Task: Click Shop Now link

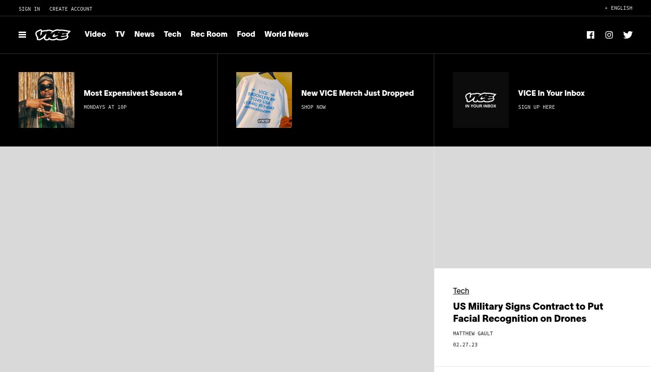Action: click(x=313, y=107)
